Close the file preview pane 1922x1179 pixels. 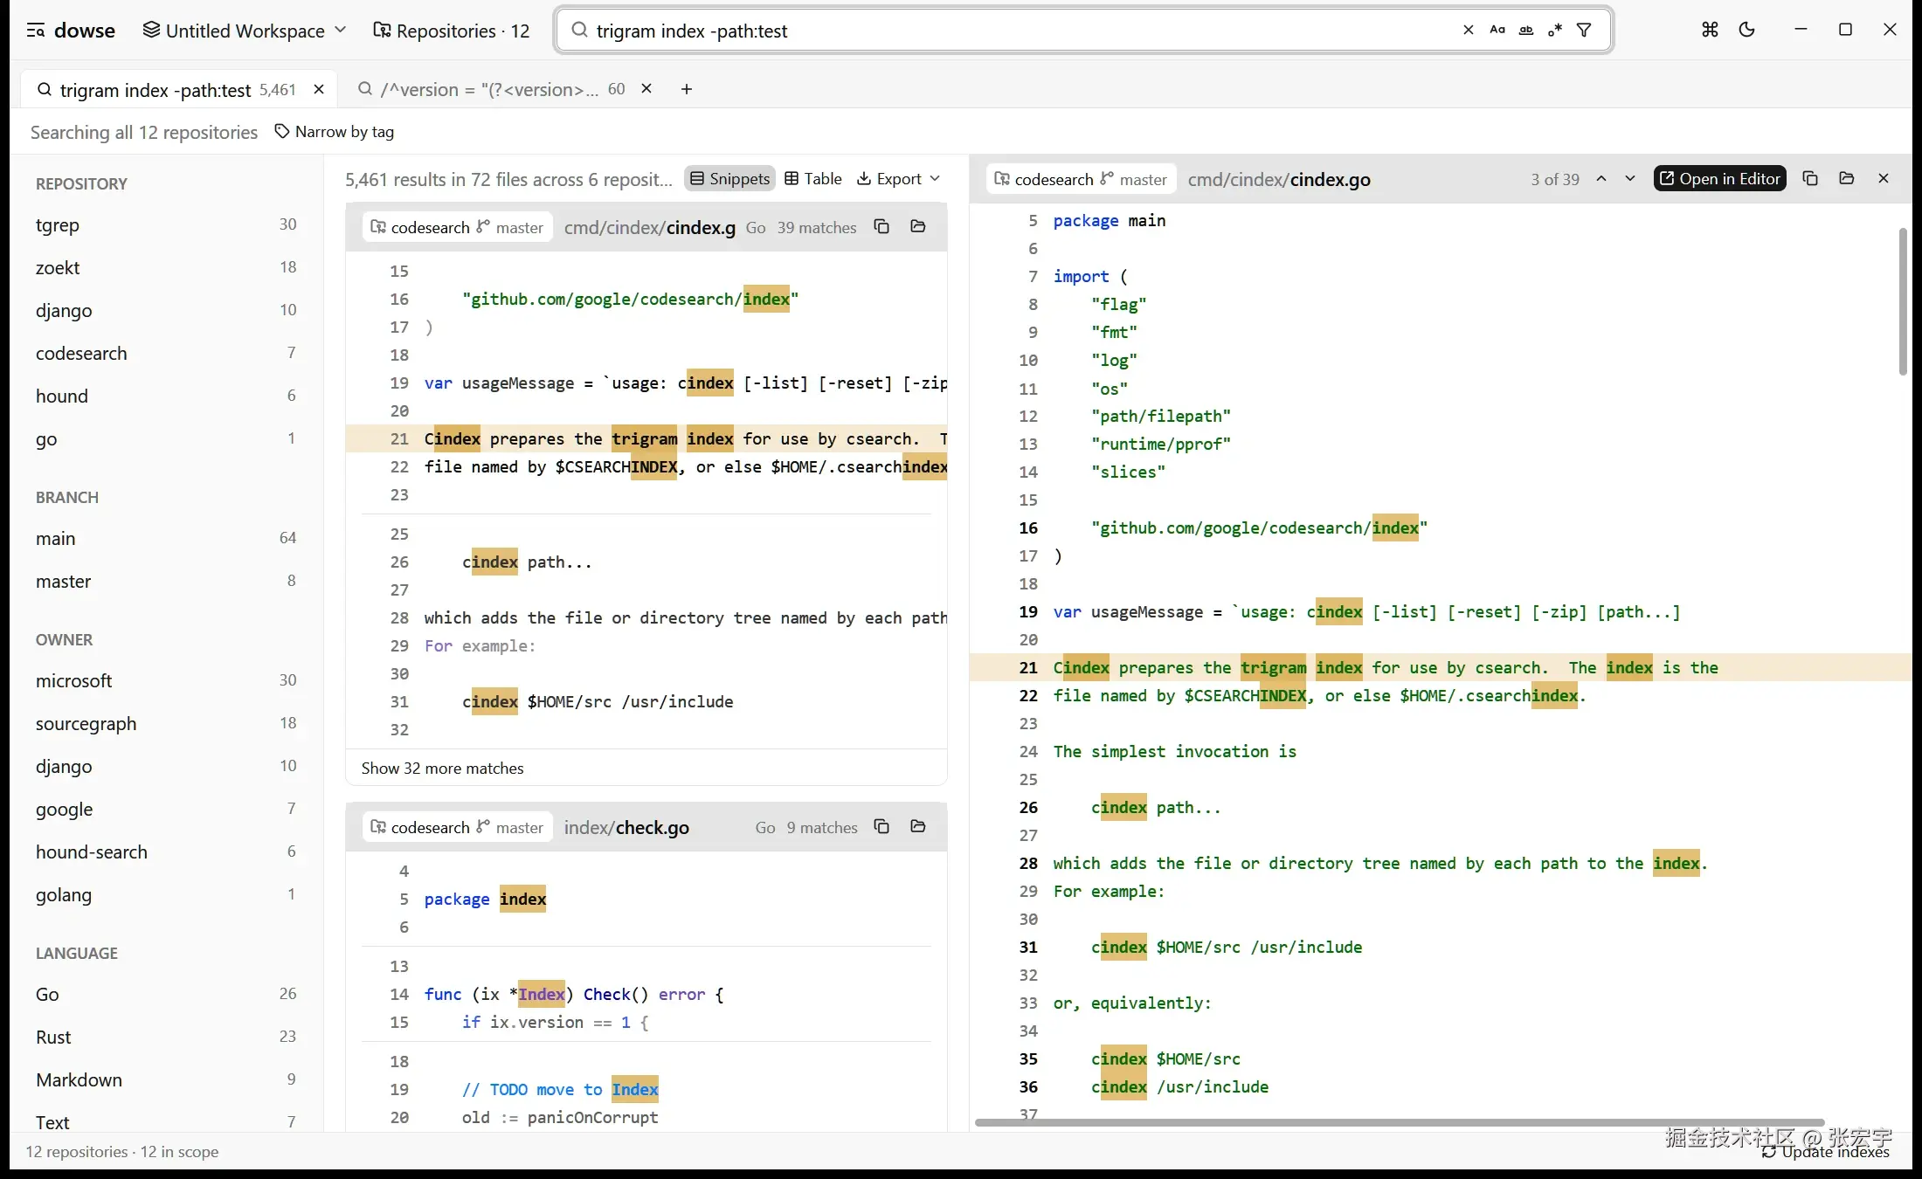[1884, 179]
